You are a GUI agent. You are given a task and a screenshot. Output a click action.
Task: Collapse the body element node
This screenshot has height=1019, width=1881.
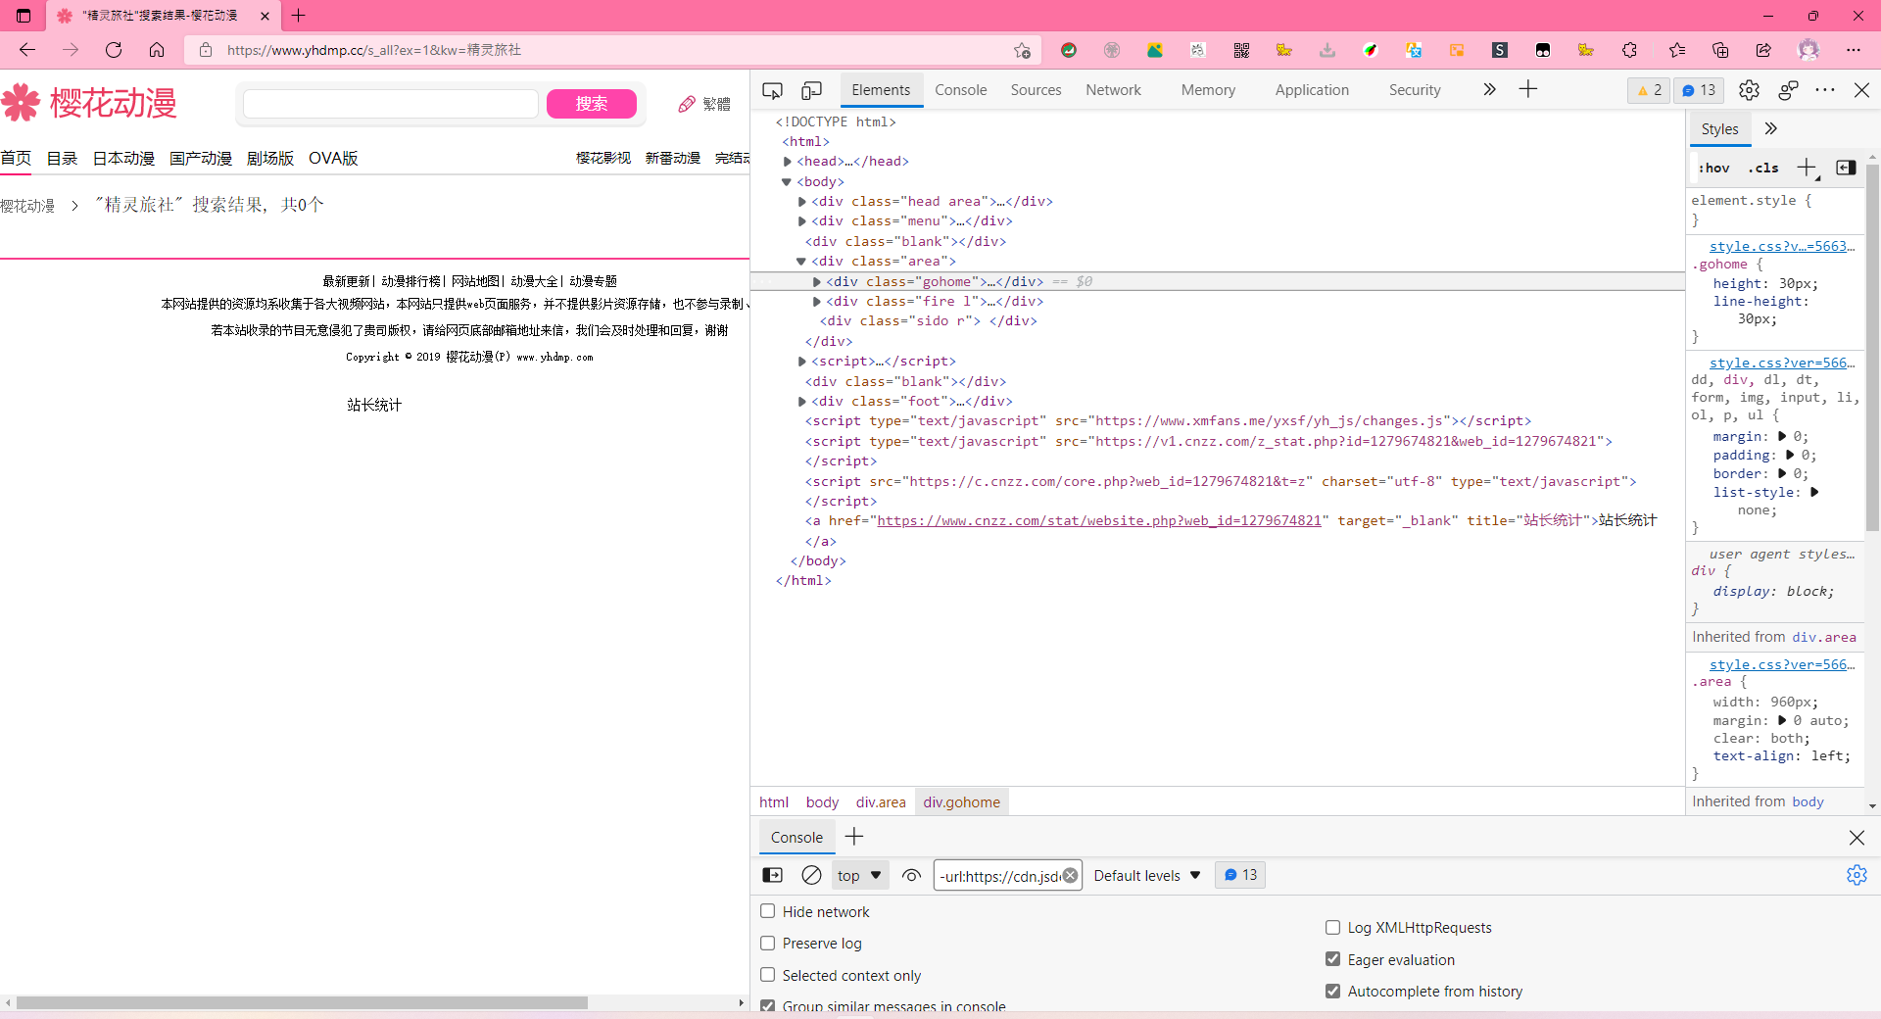pyautogui.click(x=786, y=182)
